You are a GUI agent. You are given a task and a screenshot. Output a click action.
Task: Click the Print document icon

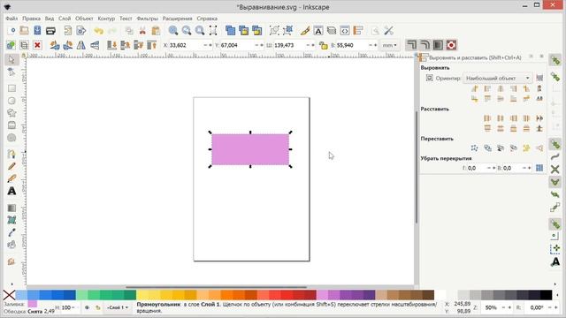pos(50,30)
